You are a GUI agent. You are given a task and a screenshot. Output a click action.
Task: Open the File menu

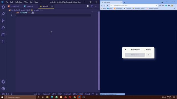pos(7,2)
